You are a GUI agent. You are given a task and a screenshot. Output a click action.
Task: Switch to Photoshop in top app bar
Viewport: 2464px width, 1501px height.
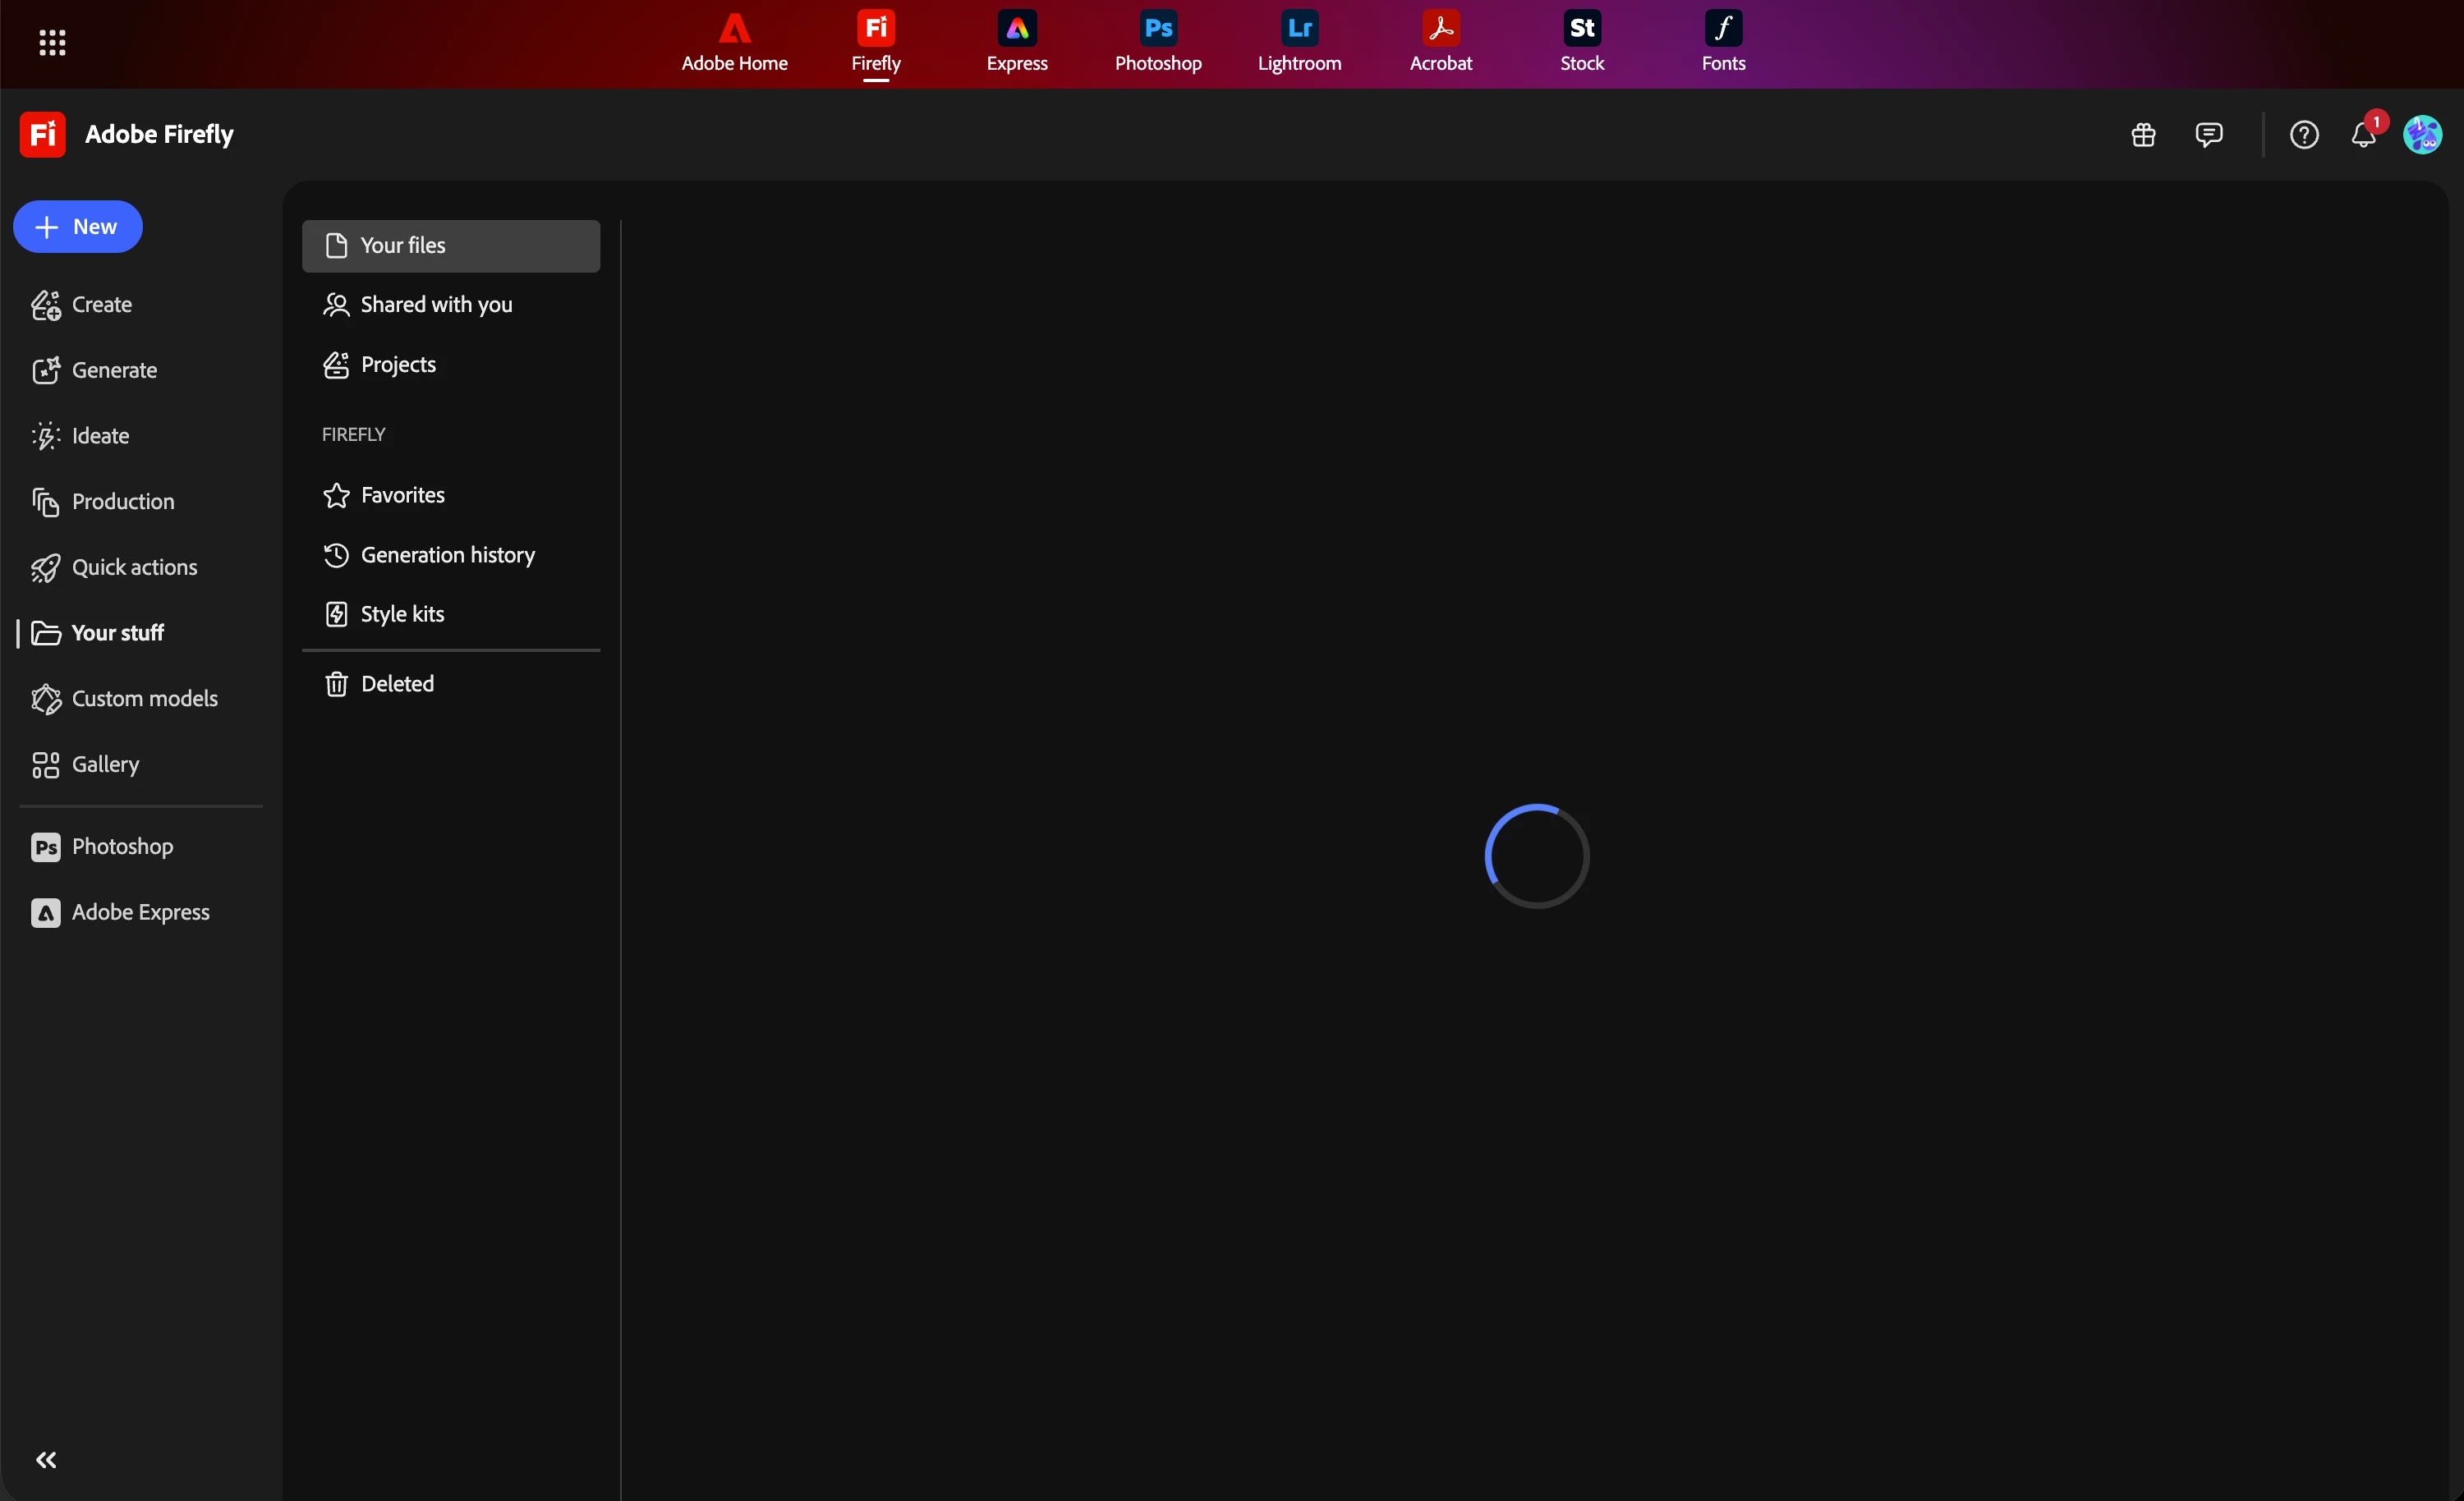pos(1158,42)
